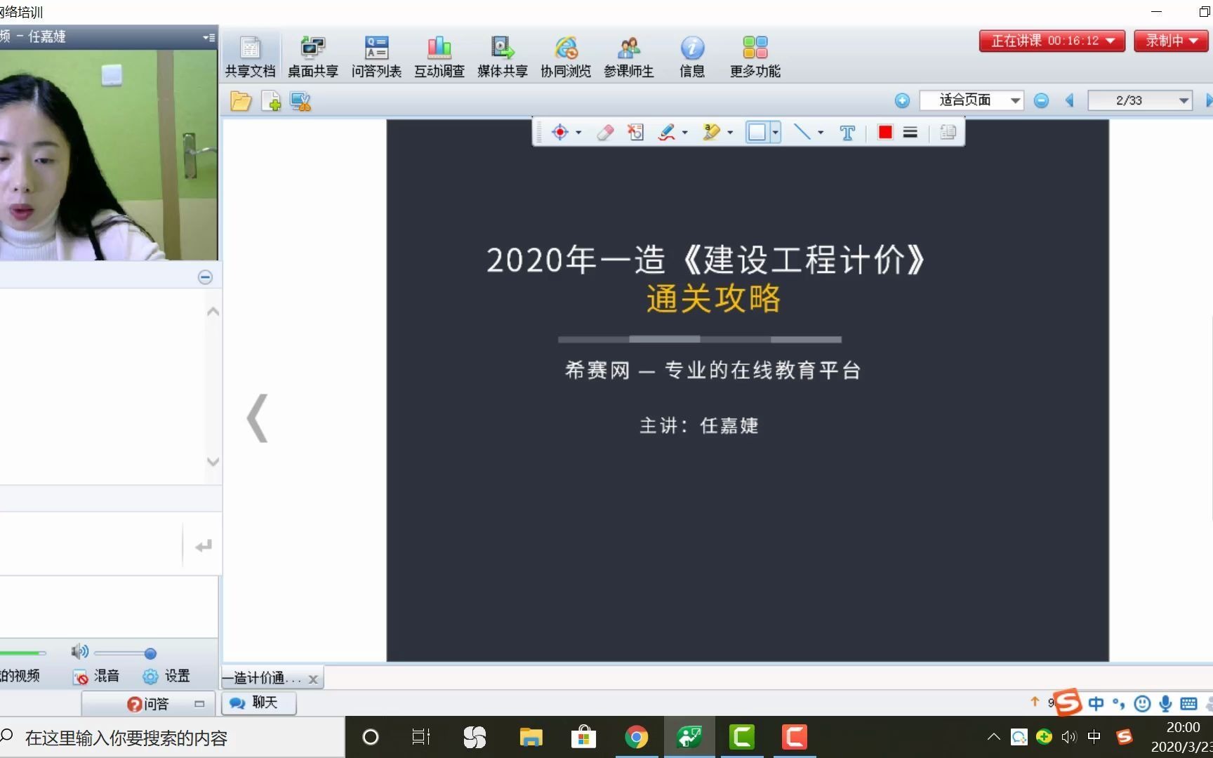Switch to the 聊天 chat tab

[258, 703]
